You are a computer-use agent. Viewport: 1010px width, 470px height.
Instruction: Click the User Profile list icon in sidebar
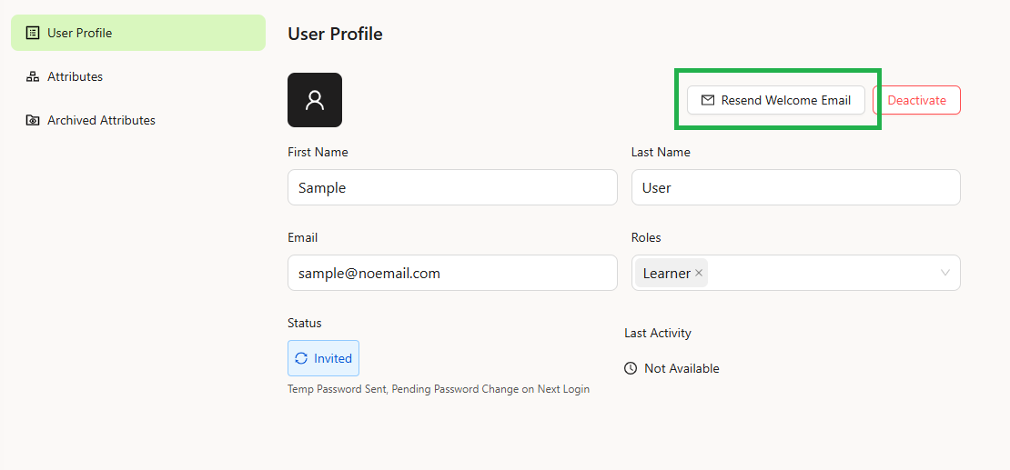click(32, 33)
